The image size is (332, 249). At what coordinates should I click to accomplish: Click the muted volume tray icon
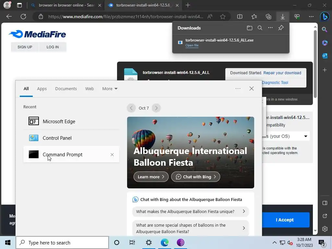tap(290, 243)
